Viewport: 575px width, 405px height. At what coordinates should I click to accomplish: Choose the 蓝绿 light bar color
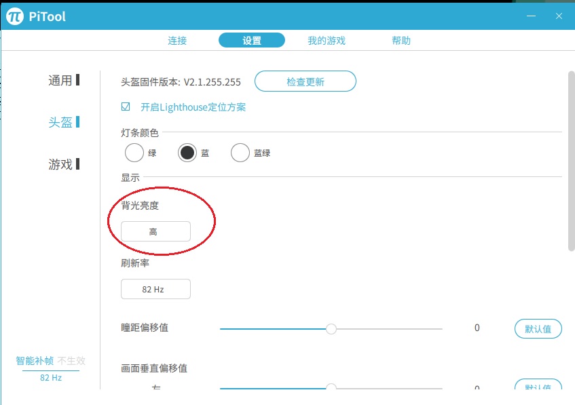pos(240,153)
